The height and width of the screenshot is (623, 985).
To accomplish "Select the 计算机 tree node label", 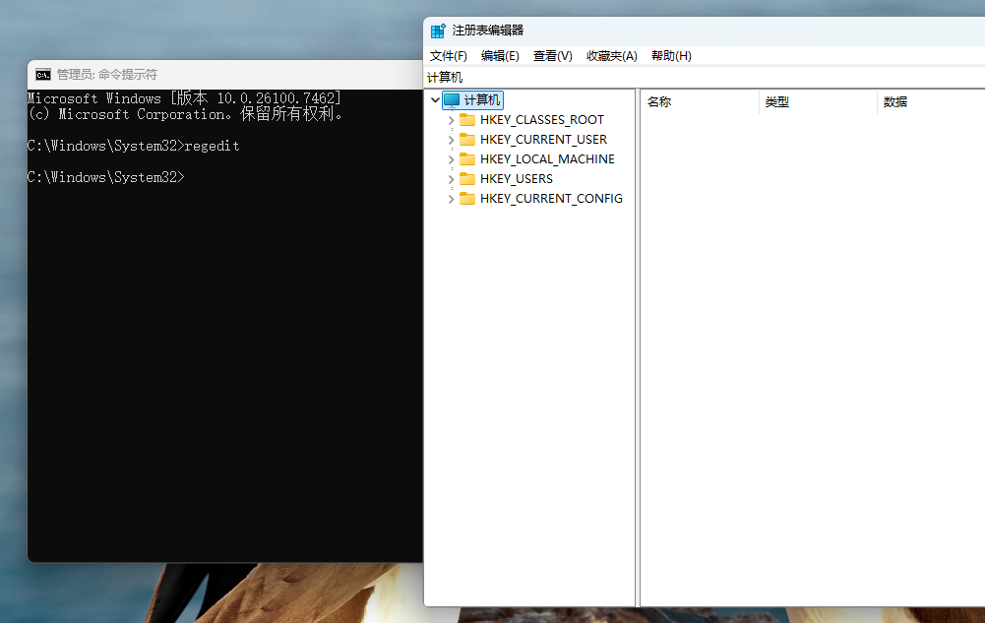I will click(x=482, y=99).
